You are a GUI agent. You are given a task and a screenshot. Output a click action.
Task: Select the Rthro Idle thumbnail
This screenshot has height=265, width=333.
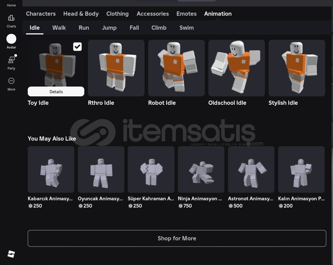click(116, 68)
